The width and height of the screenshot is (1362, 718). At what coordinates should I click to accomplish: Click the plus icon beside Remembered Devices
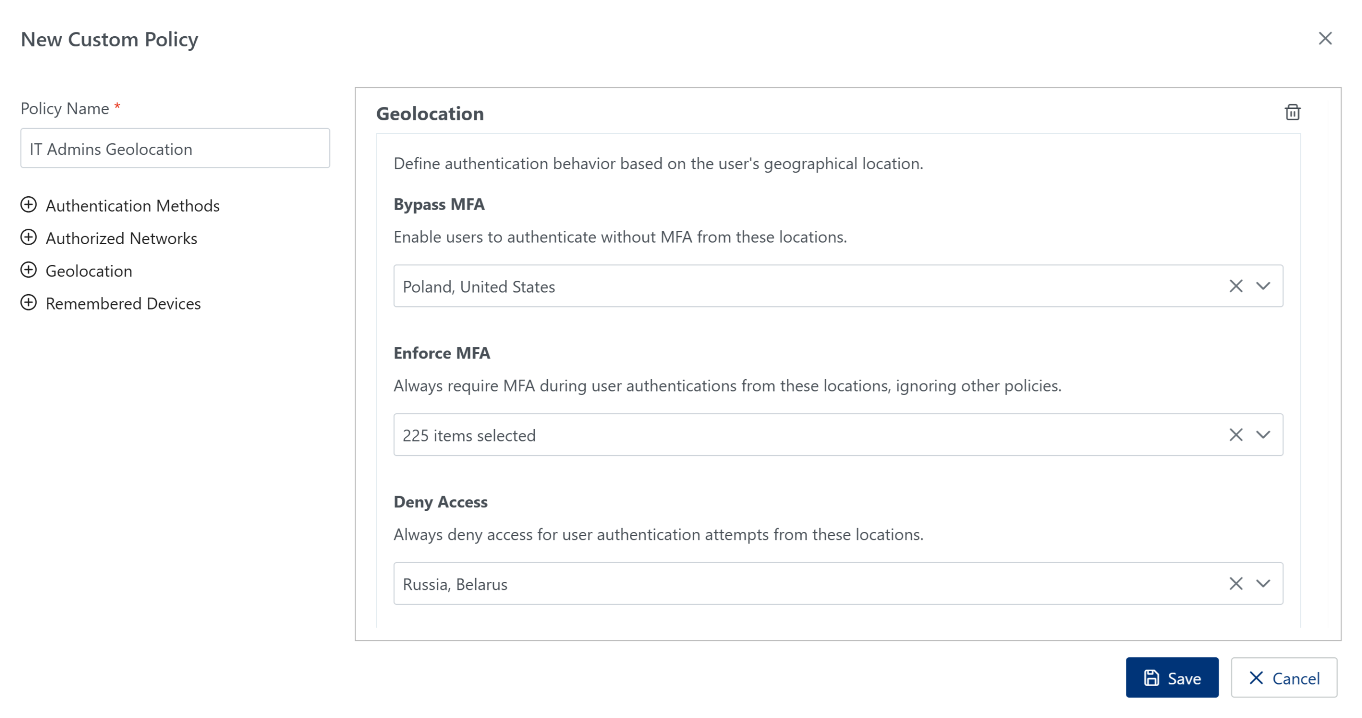click(x=29, y=303)
